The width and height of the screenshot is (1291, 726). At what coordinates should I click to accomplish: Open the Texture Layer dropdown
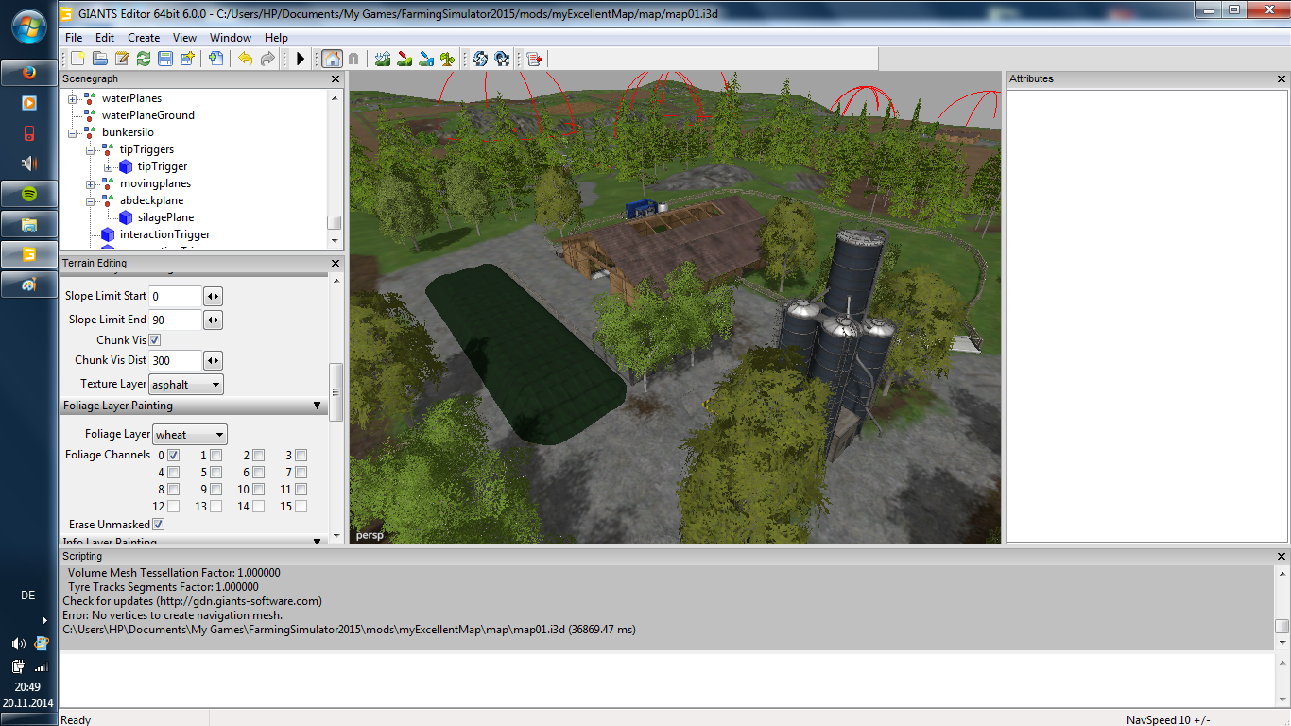(186, 385)
